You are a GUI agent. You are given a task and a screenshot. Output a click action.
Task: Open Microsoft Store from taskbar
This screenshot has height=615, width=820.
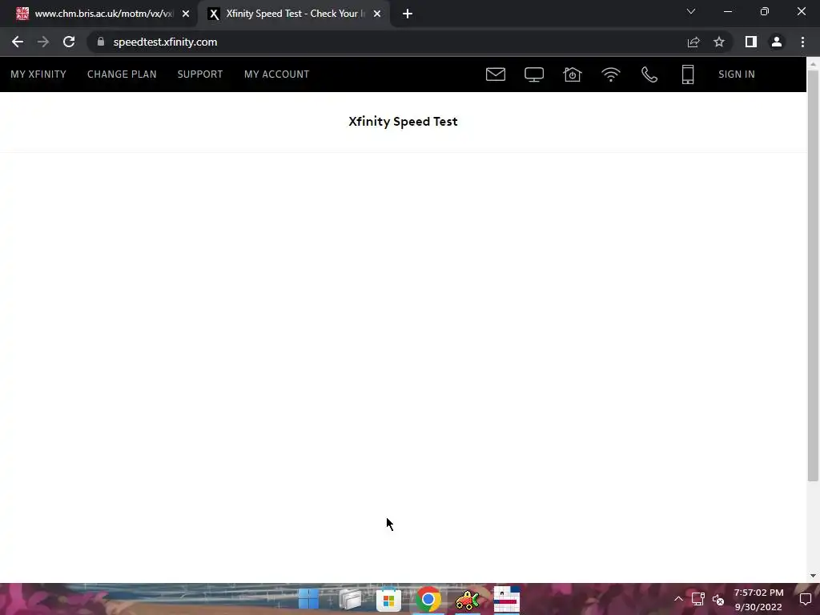click(388, 599)
